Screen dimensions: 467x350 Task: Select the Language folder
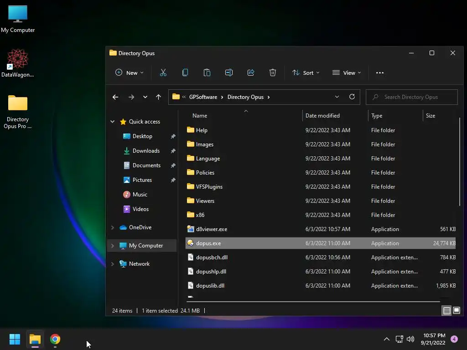321,158
